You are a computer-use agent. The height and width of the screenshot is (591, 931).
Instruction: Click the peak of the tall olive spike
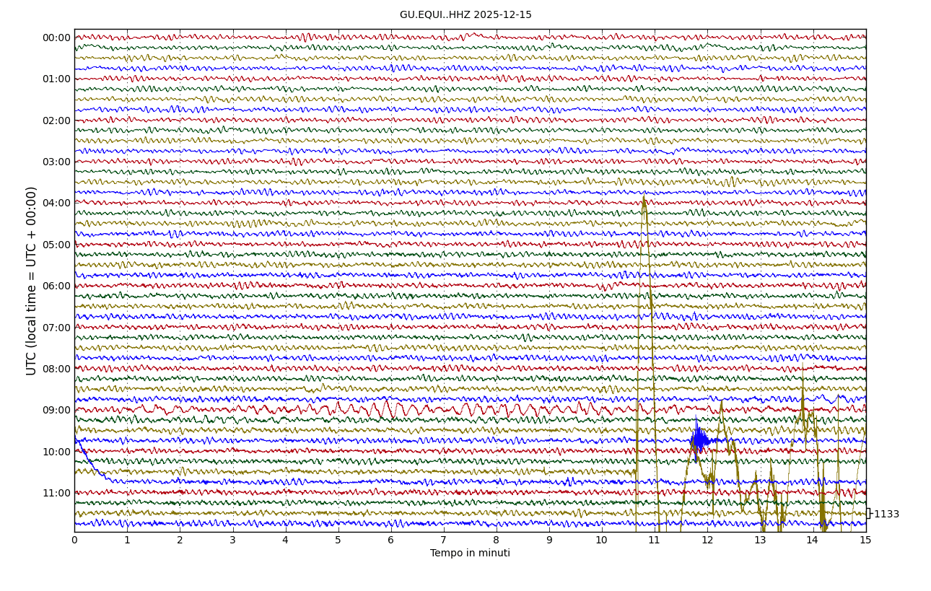(x=644, y=197)
